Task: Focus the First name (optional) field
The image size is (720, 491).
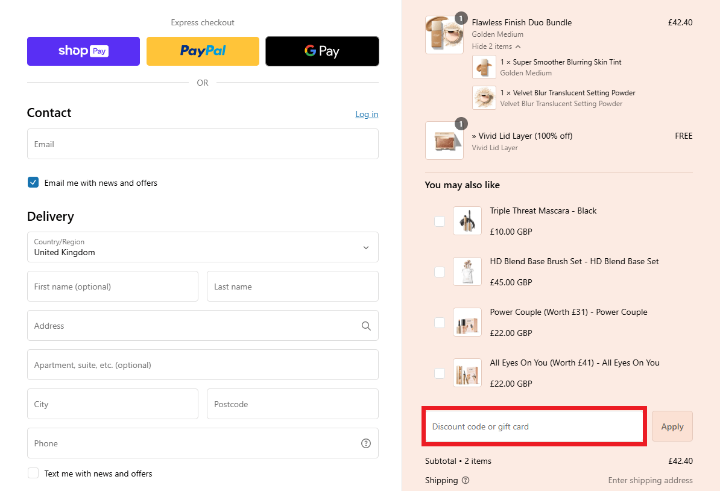Action: (x=113, y=286)
